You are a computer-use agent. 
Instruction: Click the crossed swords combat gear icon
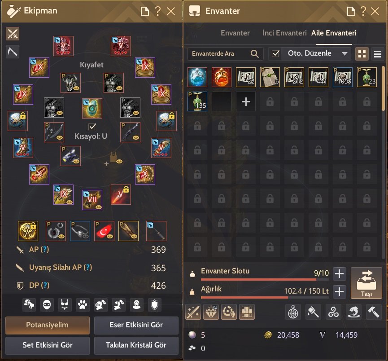(13, 34)
